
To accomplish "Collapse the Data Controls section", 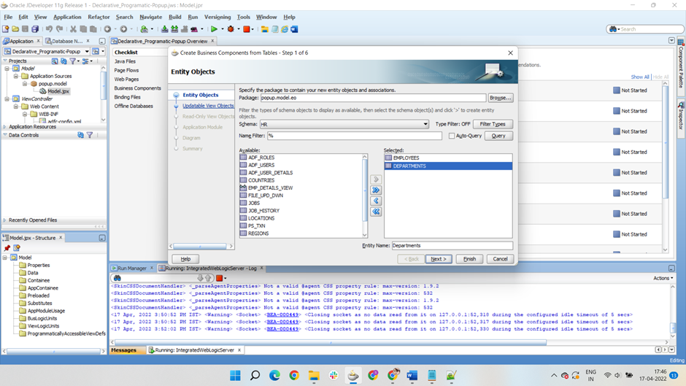I will pyautogui.click(x=5, y=135).
